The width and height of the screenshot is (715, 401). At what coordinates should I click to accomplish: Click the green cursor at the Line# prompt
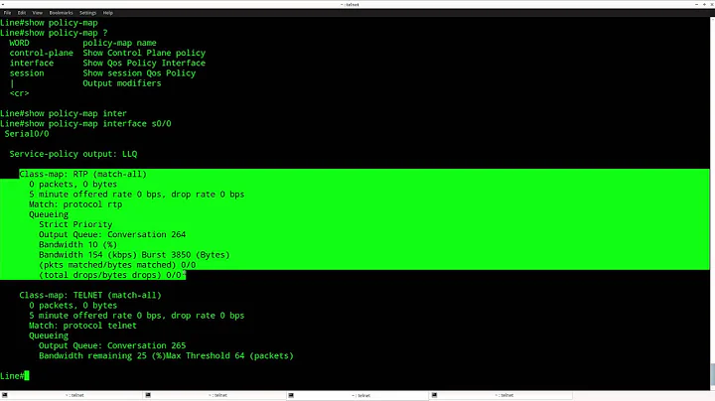tap(27, 376)
